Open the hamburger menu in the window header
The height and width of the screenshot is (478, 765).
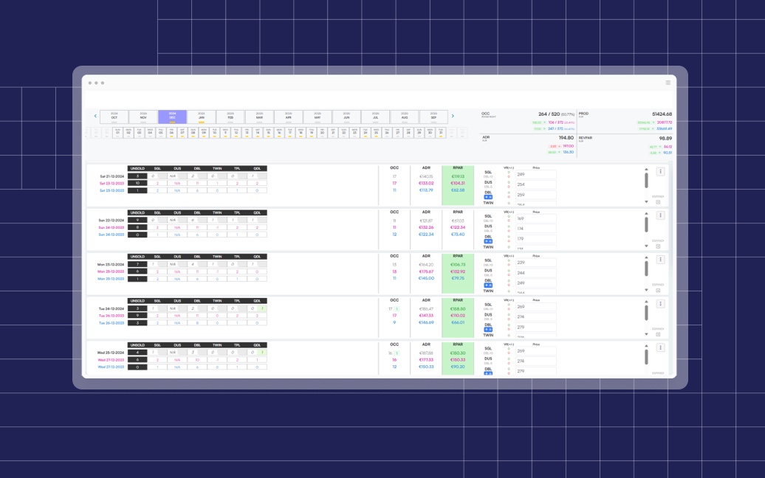[668, 83]
